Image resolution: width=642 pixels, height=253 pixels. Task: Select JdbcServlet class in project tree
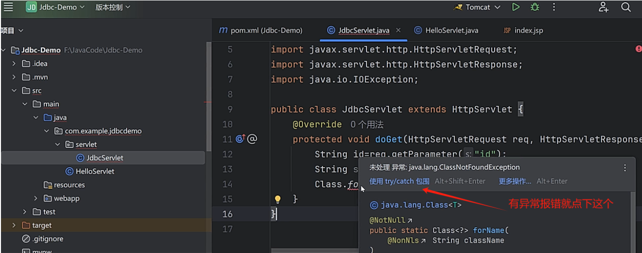point(102,158)
